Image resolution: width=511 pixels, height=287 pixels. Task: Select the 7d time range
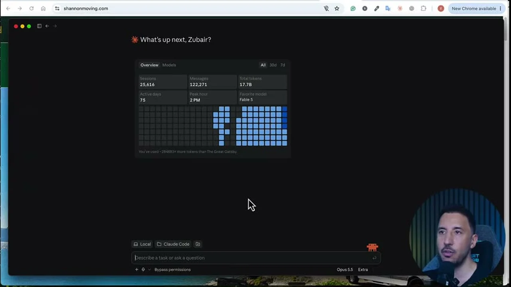click(283, 65)
